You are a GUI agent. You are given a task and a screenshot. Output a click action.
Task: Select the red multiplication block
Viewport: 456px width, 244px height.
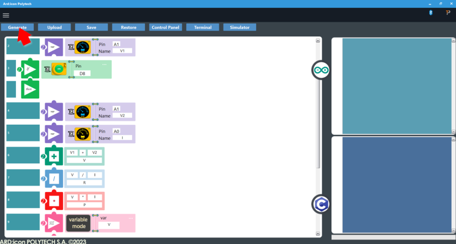pyautogui.click(x=54, y=201)
